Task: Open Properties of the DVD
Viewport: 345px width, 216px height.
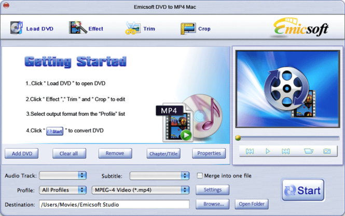Action: [x=209, y=153]
